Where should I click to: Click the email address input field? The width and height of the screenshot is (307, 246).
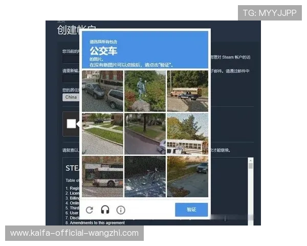(71, 59)
